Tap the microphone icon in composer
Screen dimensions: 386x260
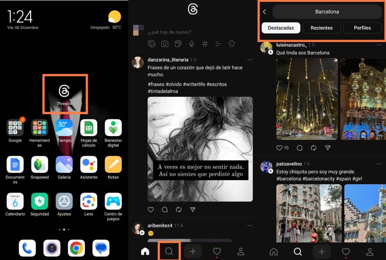[x=191, y=44]
